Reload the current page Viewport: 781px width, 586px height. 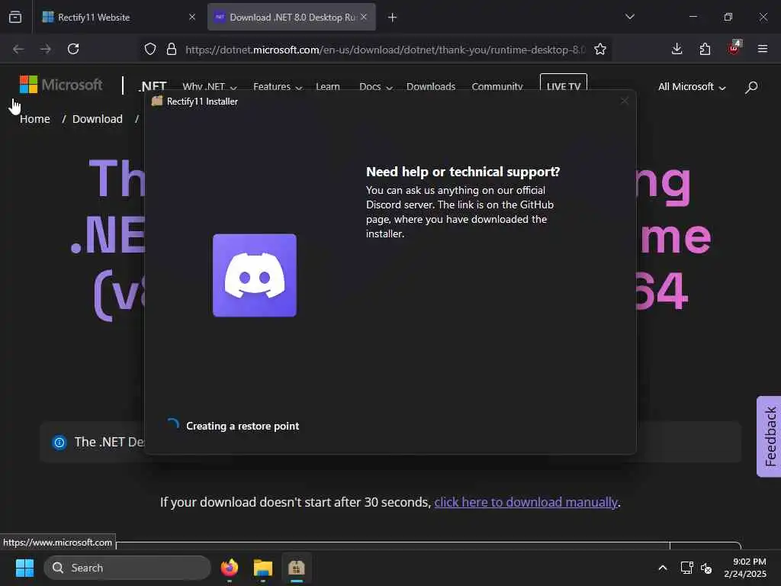[73, 50]
